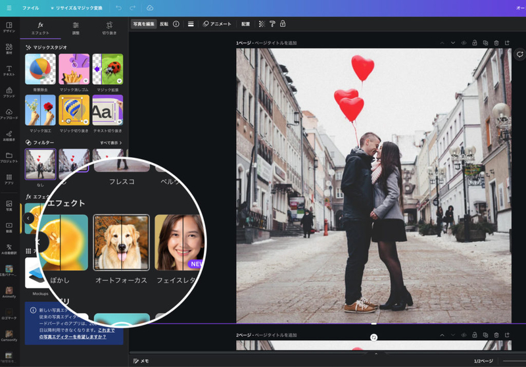The height and width of the screenshot is (367, 526).
Task: Click the left arrow on the effects carousel
Action: tap(28, 218)
